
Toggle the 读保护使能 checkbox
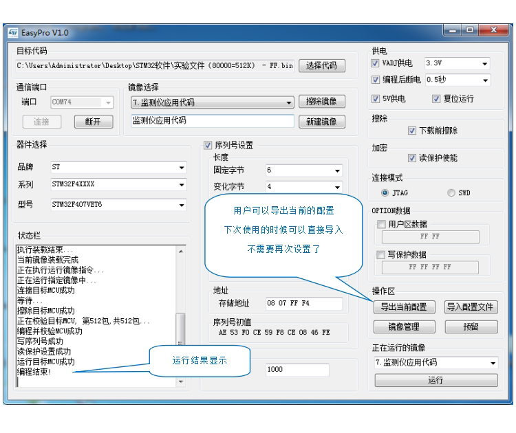411,158
